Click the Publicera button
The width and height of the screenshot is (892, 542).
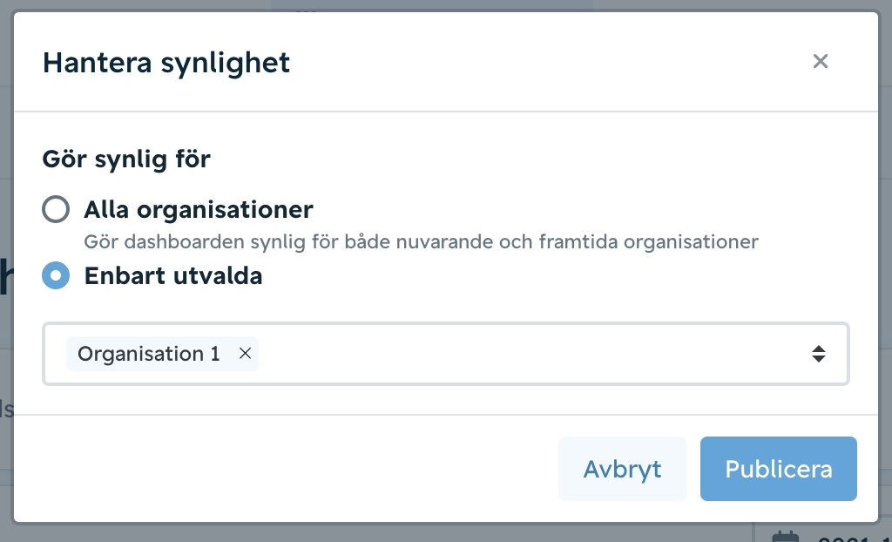[778, 469]
